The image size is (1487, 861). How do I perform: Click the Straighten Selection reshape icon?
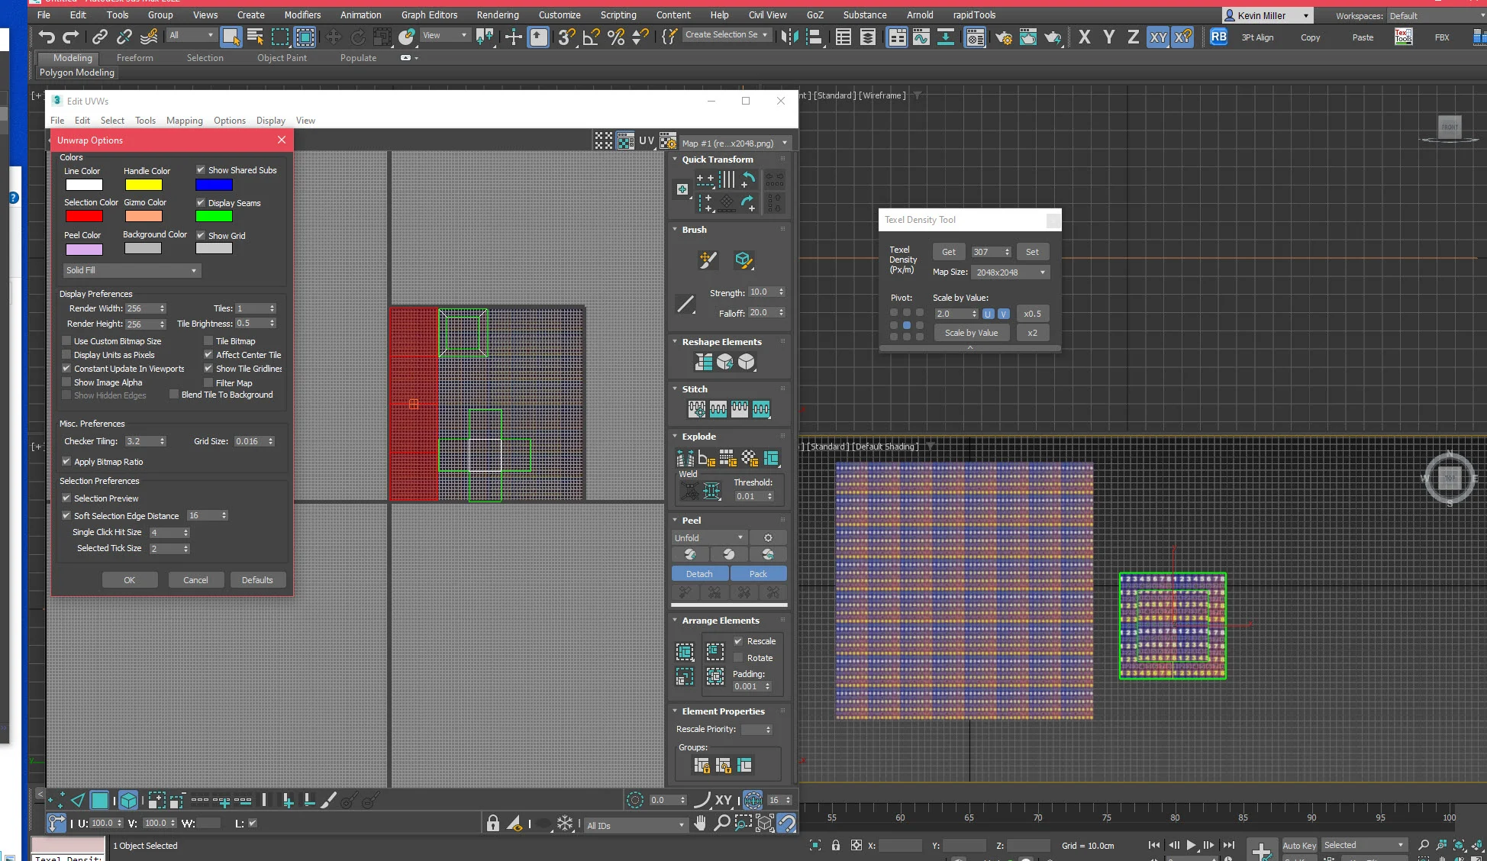coord(703,362)
